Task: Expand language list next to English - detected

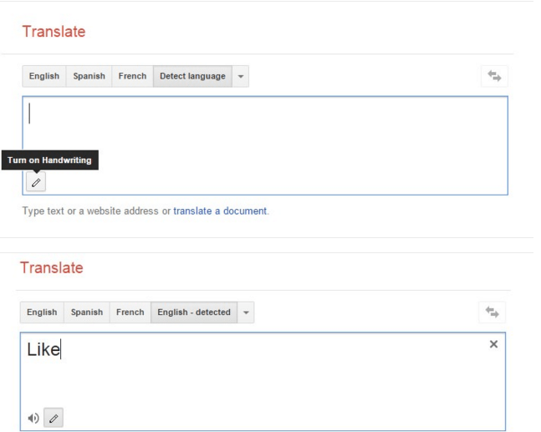Action: pyautogui.click(x=246, y=313)
